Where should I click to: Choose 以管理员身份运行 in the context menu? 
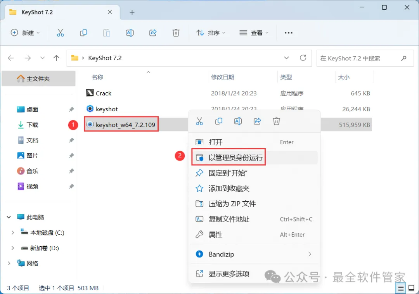(x=254, y=157)
